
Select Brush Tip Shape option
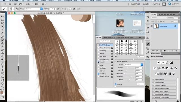coord(105,45)
